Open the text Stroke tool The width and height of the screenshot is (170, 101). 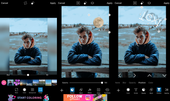pos(136,91)
